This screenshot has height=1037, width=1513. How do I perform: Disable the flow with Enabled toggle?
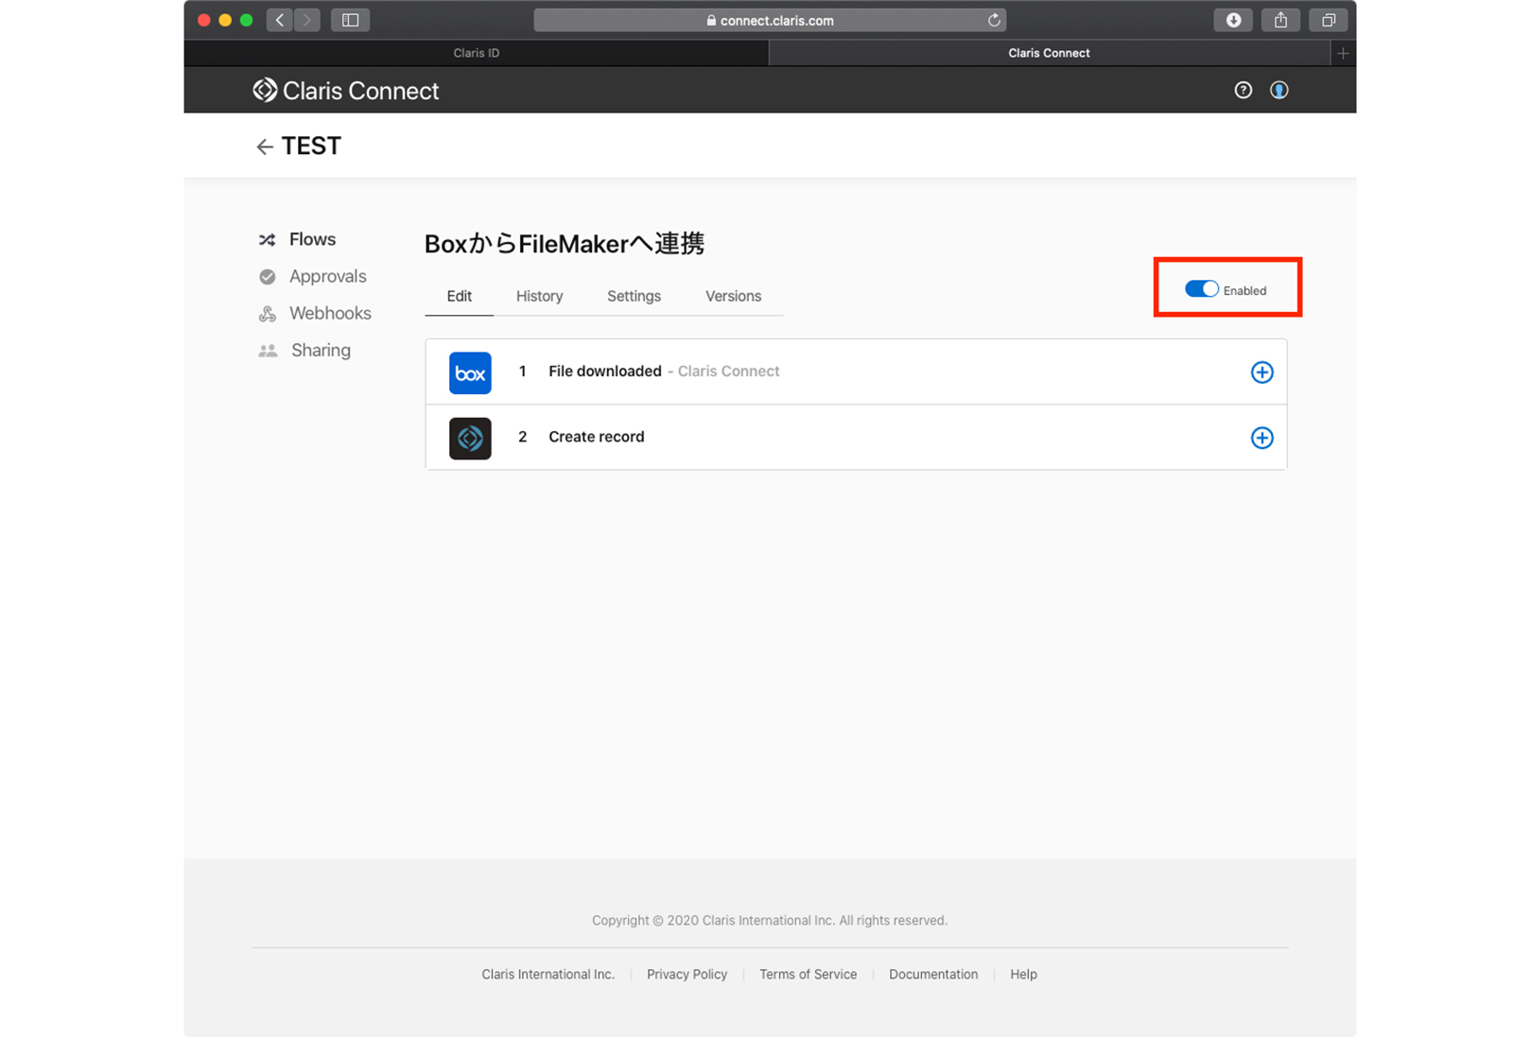pos(1202,289)
